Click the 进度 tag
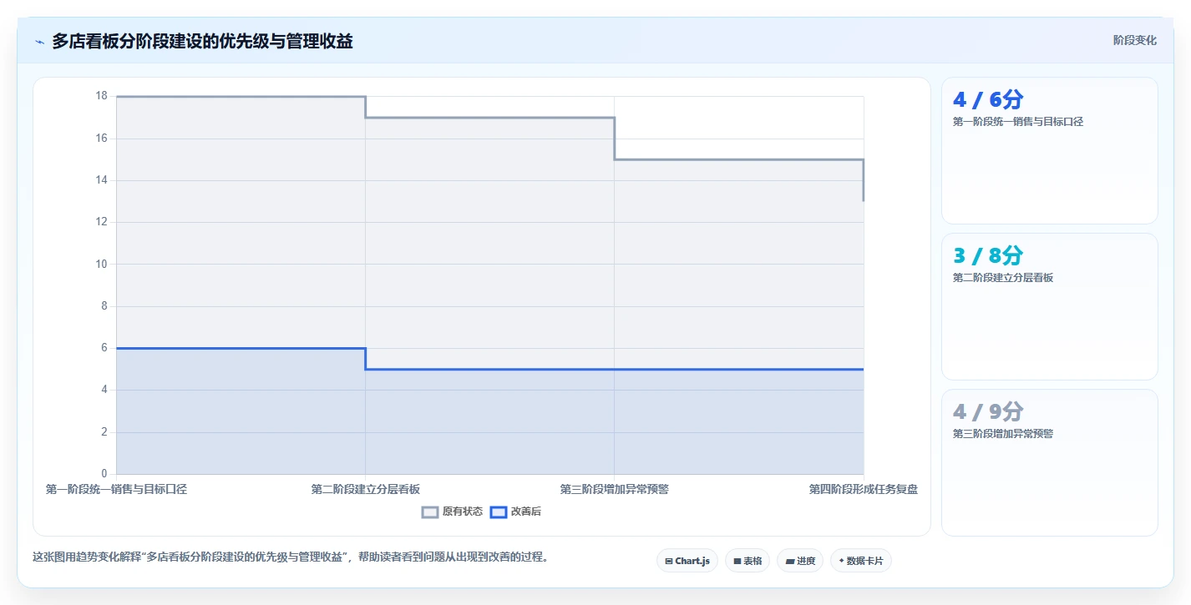 800,561
